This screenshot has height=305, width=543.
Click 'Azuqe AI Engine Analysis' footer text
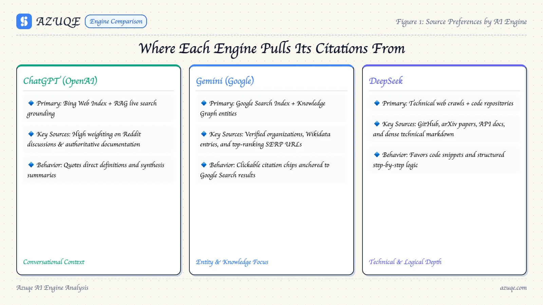tap(52, 288)
